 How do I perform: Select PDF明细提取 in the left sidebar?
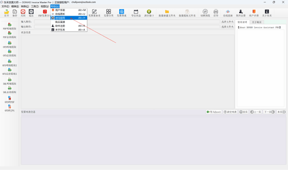9,26
